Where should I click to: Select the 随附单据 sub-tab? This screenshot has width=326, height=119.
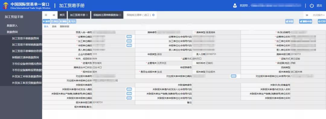click(x=65, y=26)
